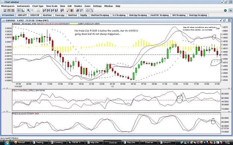The height and width of the screenshot is (145, 233).
Task: Switch to the Usd/Chf Scalping tab
Action: [160, 15]
